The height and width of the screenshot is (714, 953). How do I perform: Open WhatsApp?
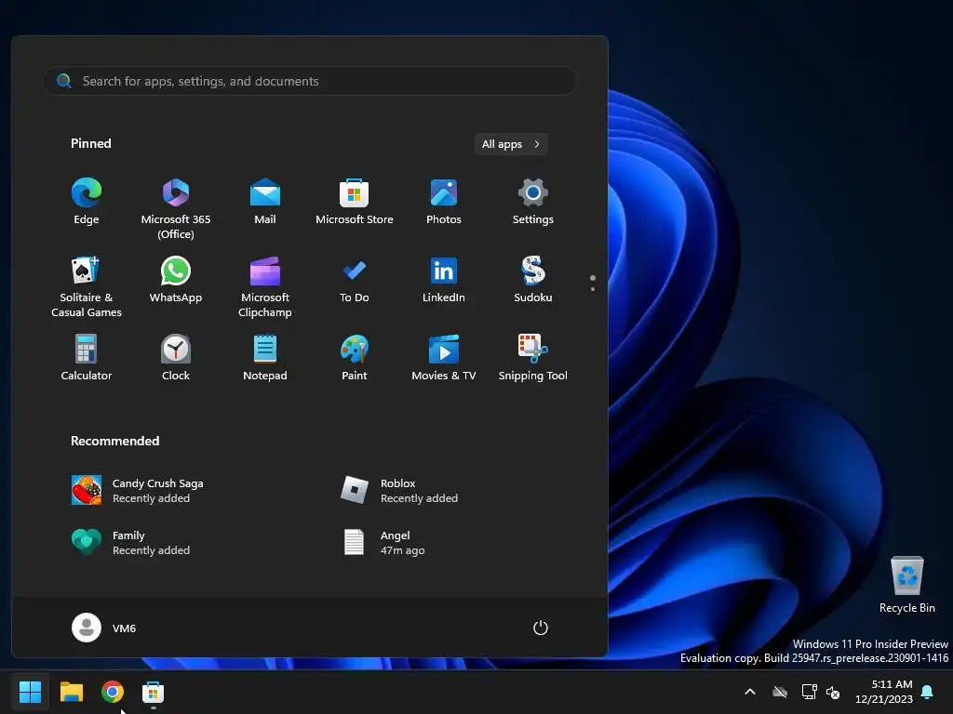pyautogui.click(x=176, y=280)
